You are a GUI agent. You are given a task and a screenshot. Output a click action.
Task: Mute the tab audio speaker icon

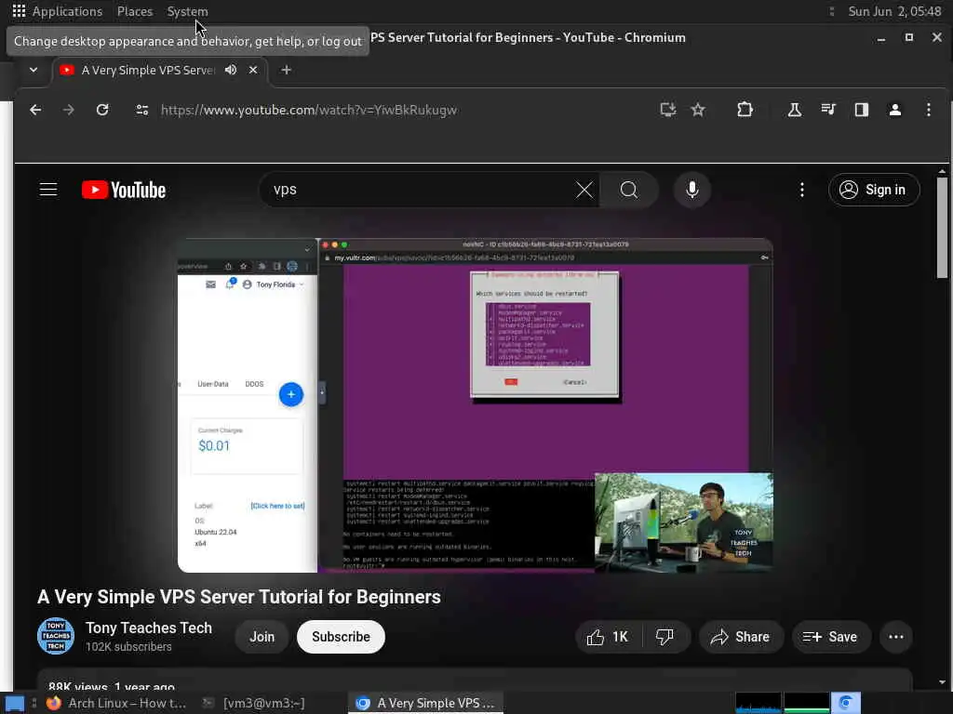(x=231, y=70)
